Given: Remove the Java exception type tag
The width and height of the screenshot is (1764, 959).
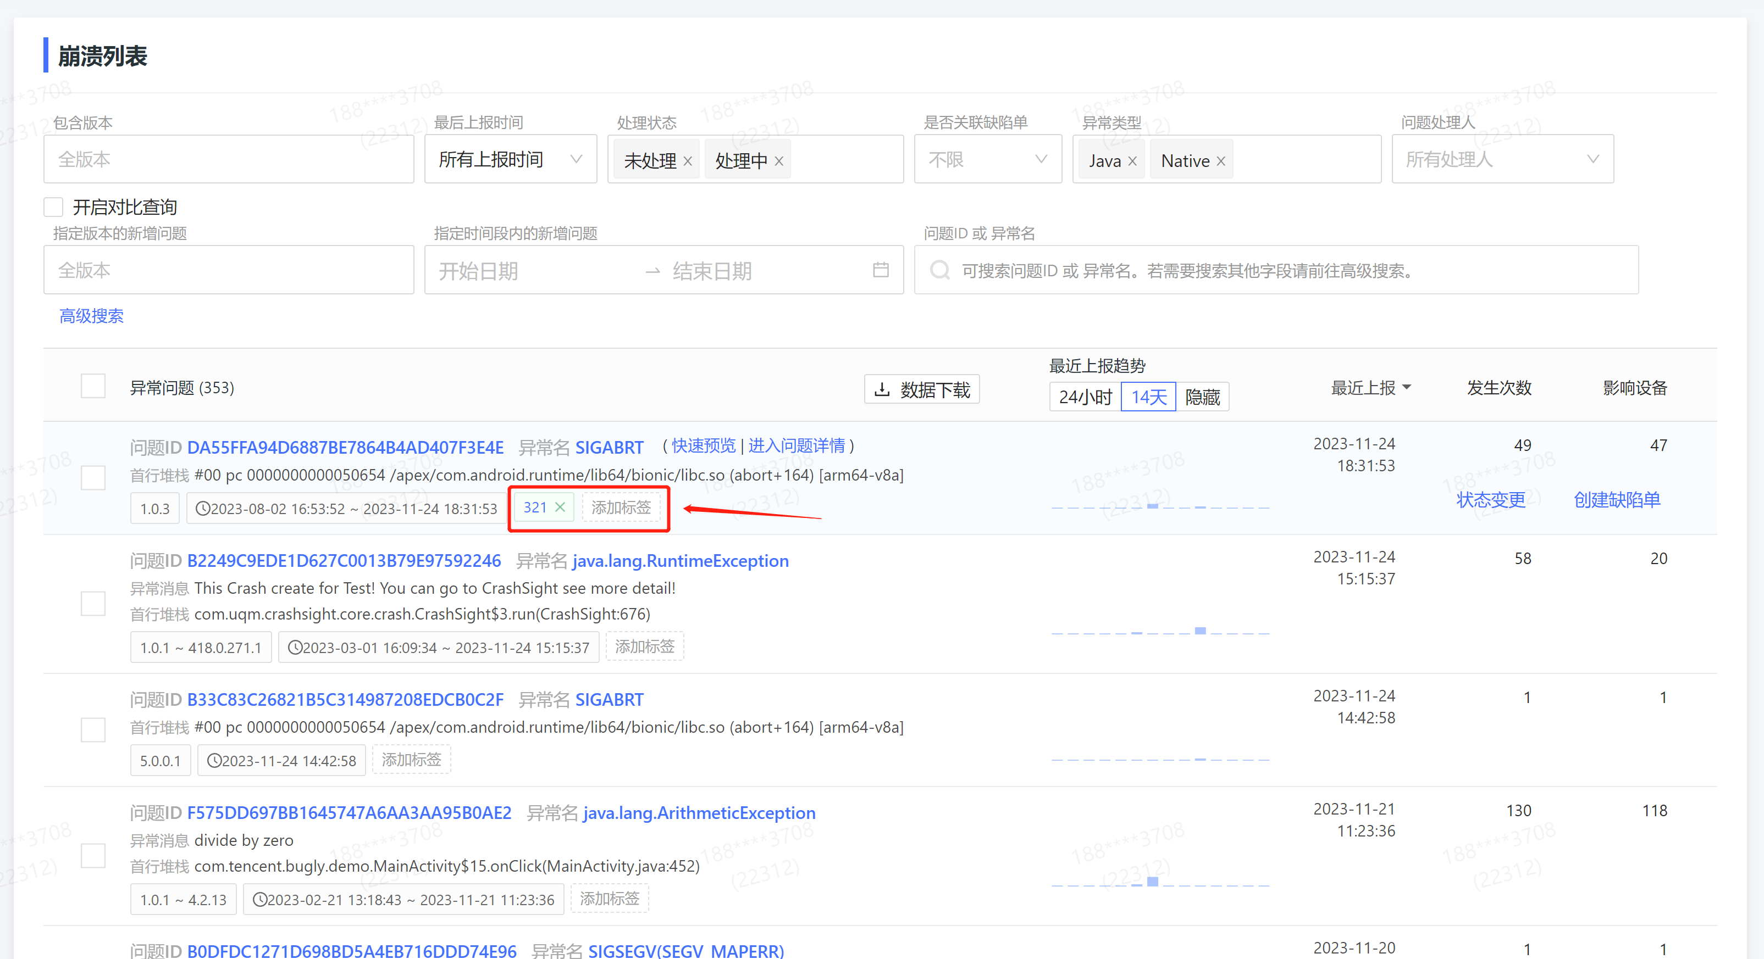Looking at the screenshot, I should pos(1132,161).
